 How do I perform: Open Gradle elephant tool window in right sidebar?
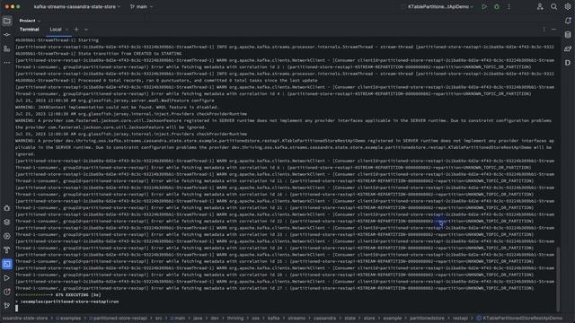point(568,48)
